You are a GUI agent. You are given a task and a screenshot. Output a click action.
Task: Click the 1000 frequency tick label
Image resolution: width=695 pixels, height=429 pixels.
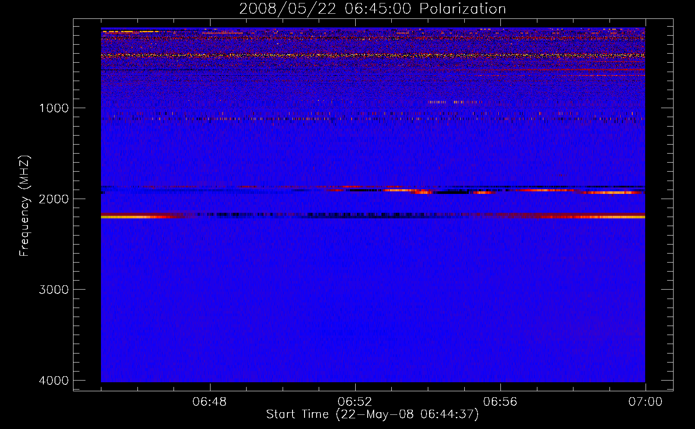coord(54,108)
